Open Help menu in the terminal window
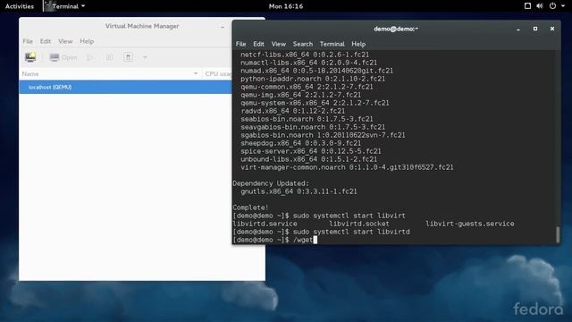This screenshot has width=572, height=322. (x=358, y=44)
